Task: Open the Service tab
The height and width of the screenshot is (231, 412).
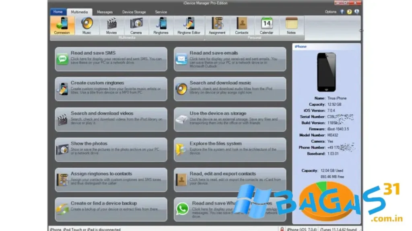Action: (161, 12)
